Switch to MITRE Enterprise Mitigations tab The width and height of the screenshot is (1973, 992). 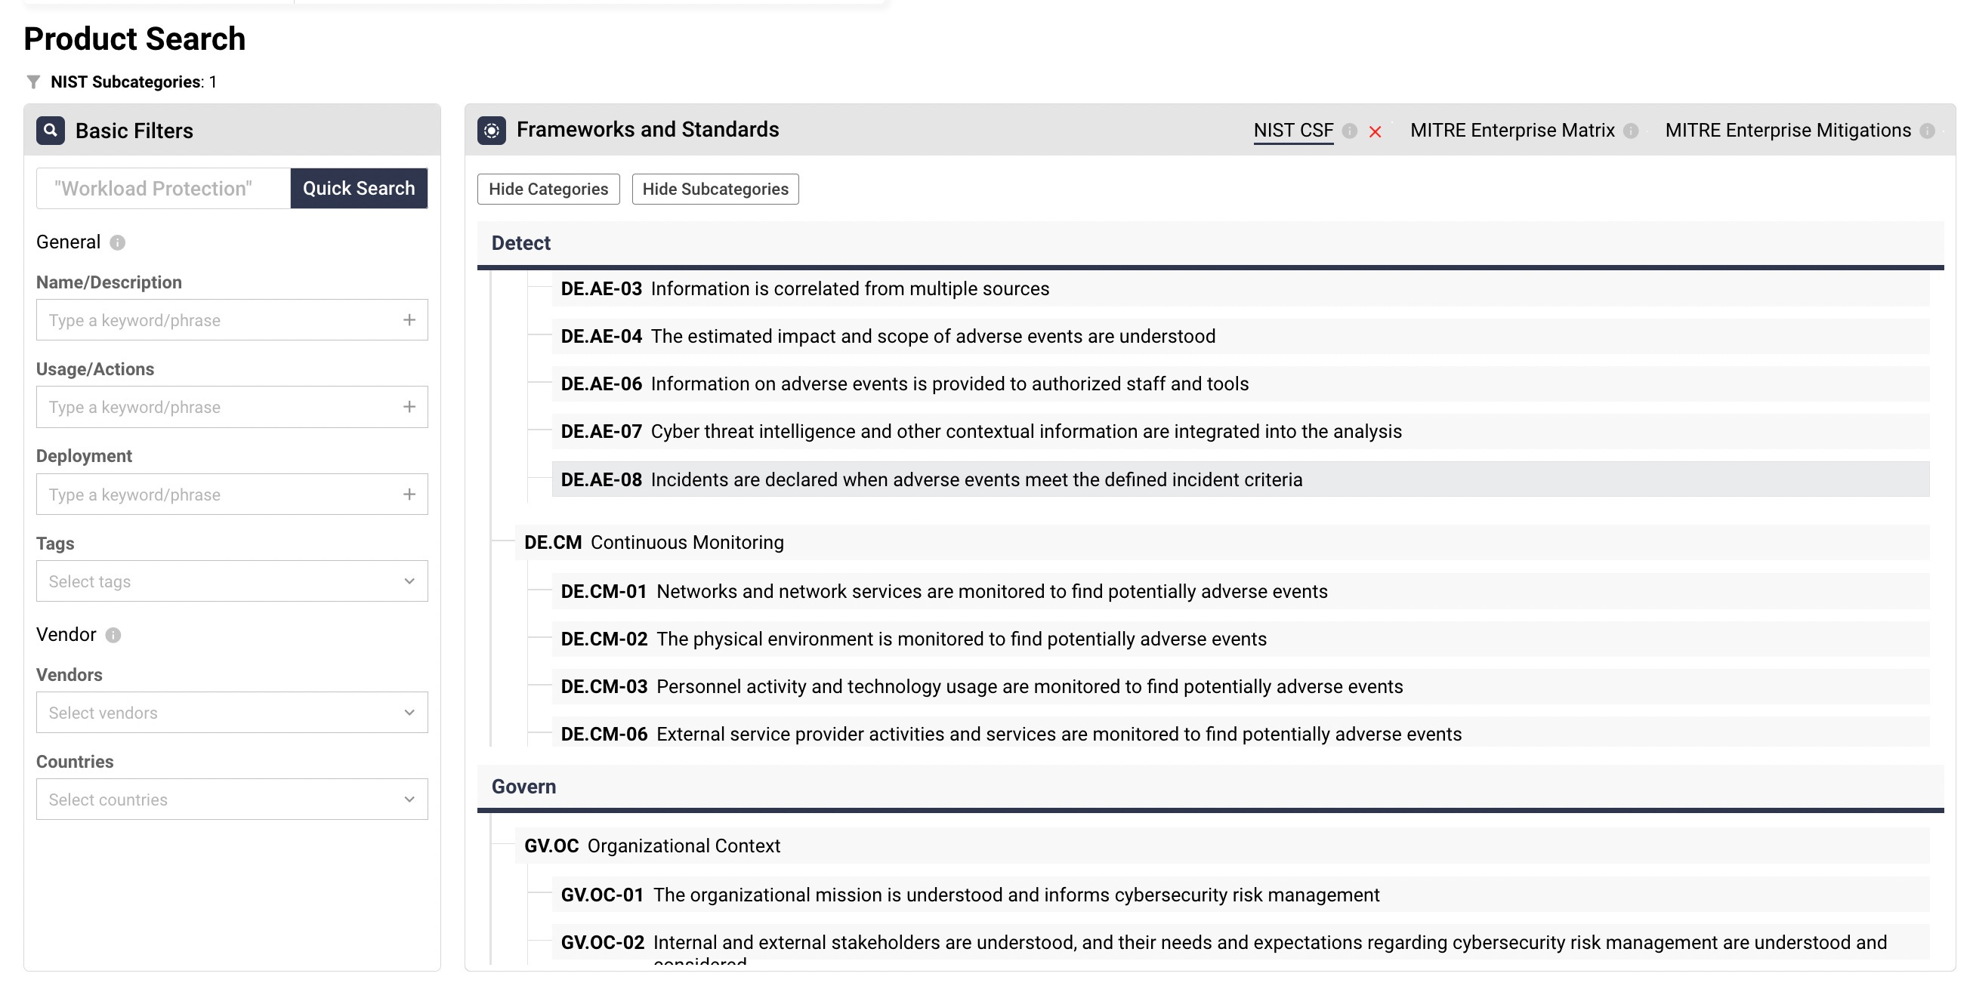[x=1789, y=131]
